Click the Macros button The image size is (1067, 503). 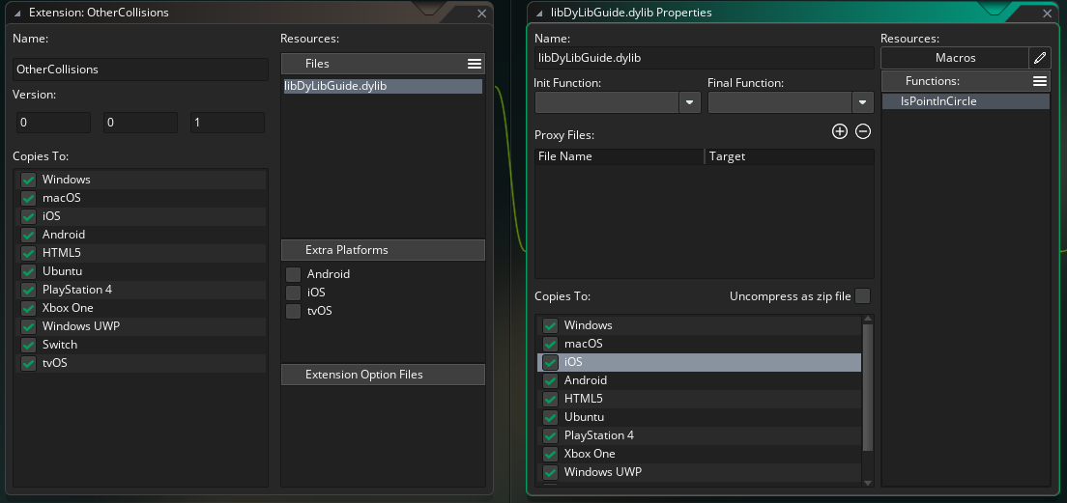pos(955,59)
